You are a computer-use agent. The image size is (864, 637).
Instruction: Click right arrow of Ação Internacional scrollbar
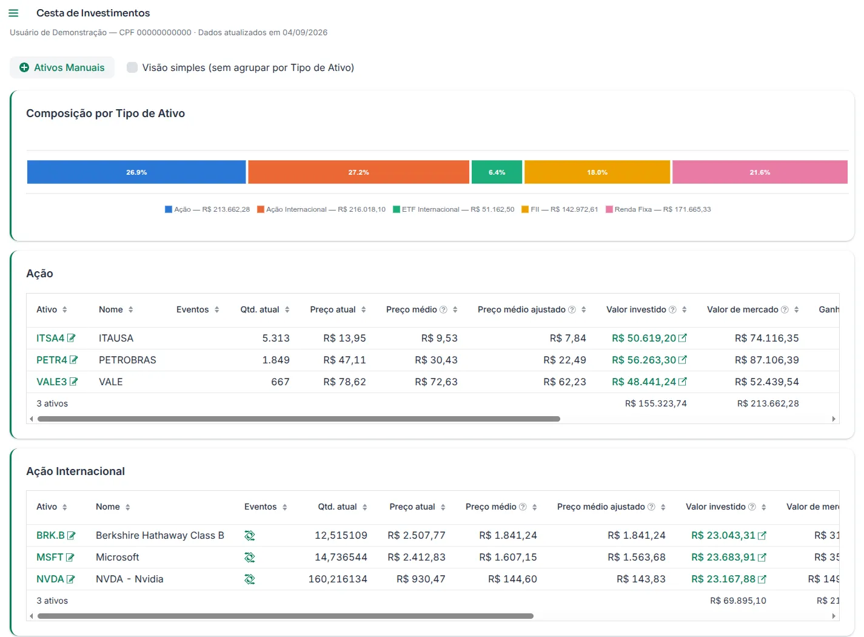coord(834,616)
